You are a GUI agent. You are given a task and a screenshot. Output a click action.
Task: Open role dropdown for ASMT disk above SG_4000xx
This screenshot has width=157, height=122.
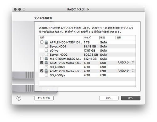pos(126,63)
